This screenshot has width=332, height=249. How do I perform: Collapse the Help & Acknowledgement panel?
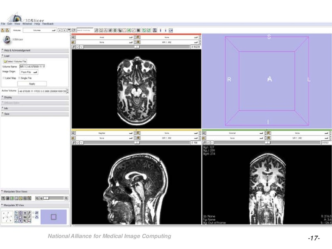click(x=35, y=50)
